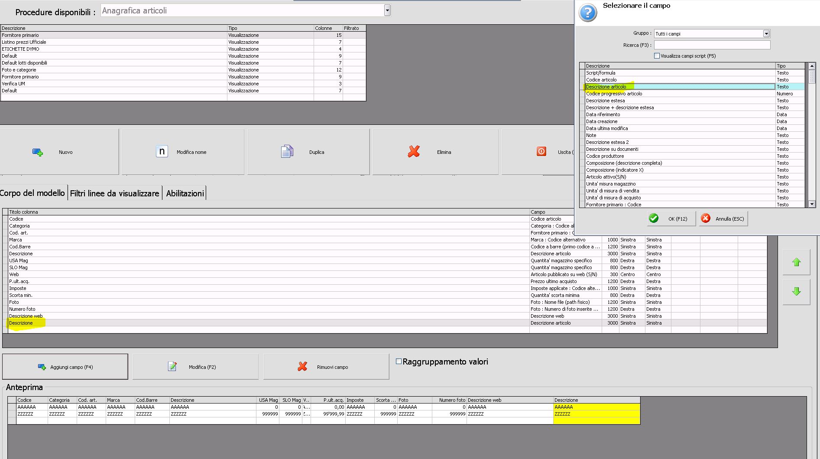Viewport: 820px width, 459px height.
Task: Select Descrizione estesa in field list
Action: (605, 101)
